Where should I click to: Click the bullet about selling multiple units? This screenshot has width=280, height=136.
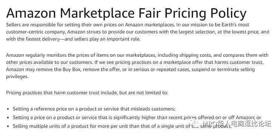(122, 126)
